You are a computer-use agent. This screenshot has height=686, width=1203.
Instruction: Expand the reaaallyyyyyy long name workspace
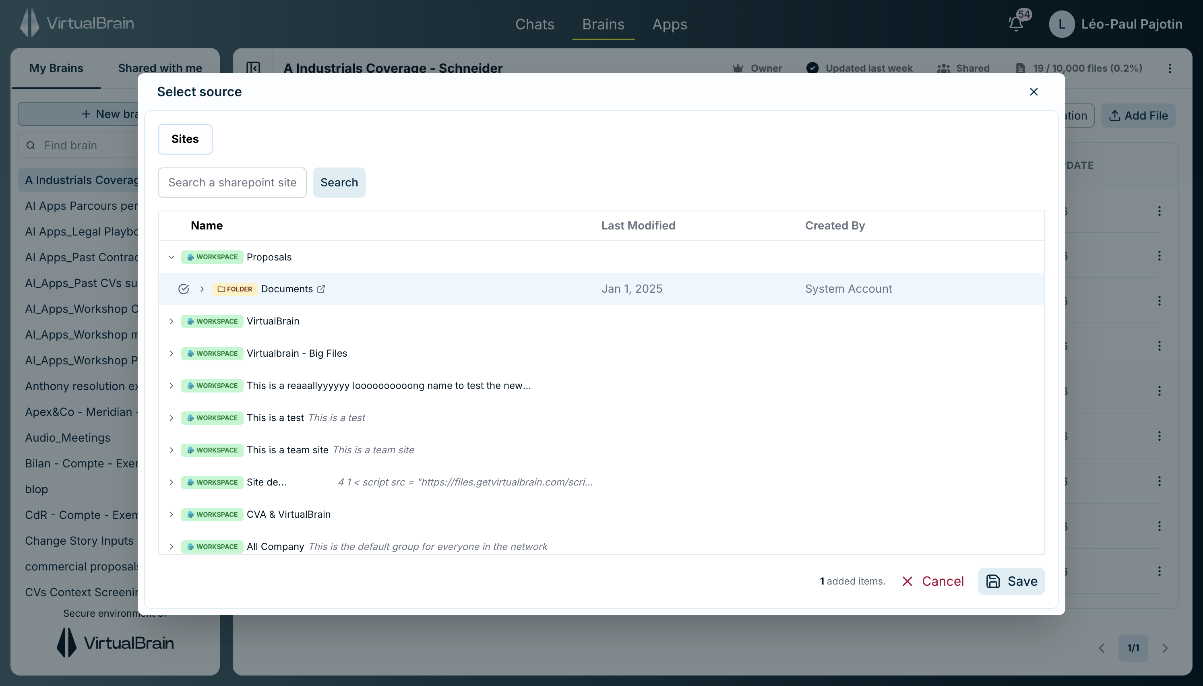coord(172,386)
